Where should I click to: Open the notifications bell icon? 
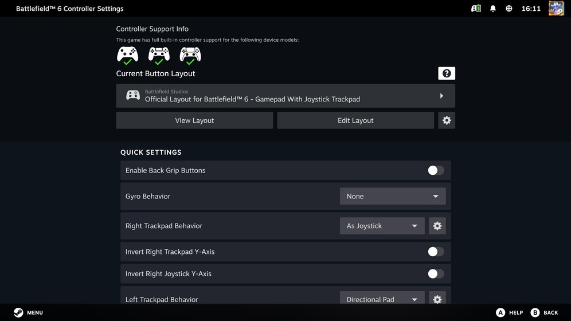[492, 9]
